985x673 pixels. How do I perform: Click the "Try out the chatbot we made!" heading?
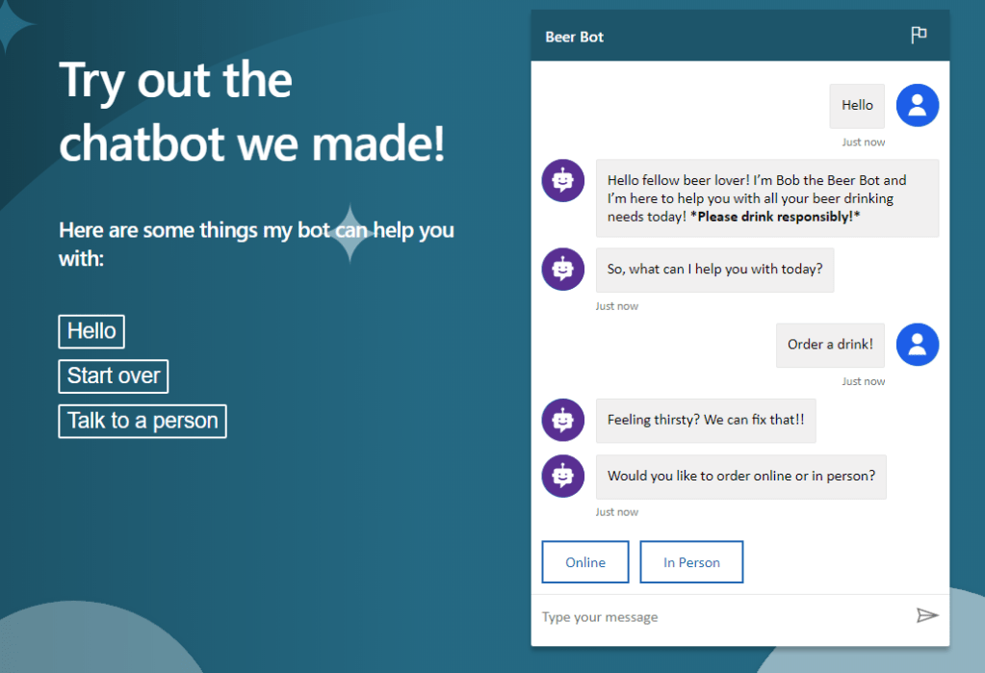point(252,111)
